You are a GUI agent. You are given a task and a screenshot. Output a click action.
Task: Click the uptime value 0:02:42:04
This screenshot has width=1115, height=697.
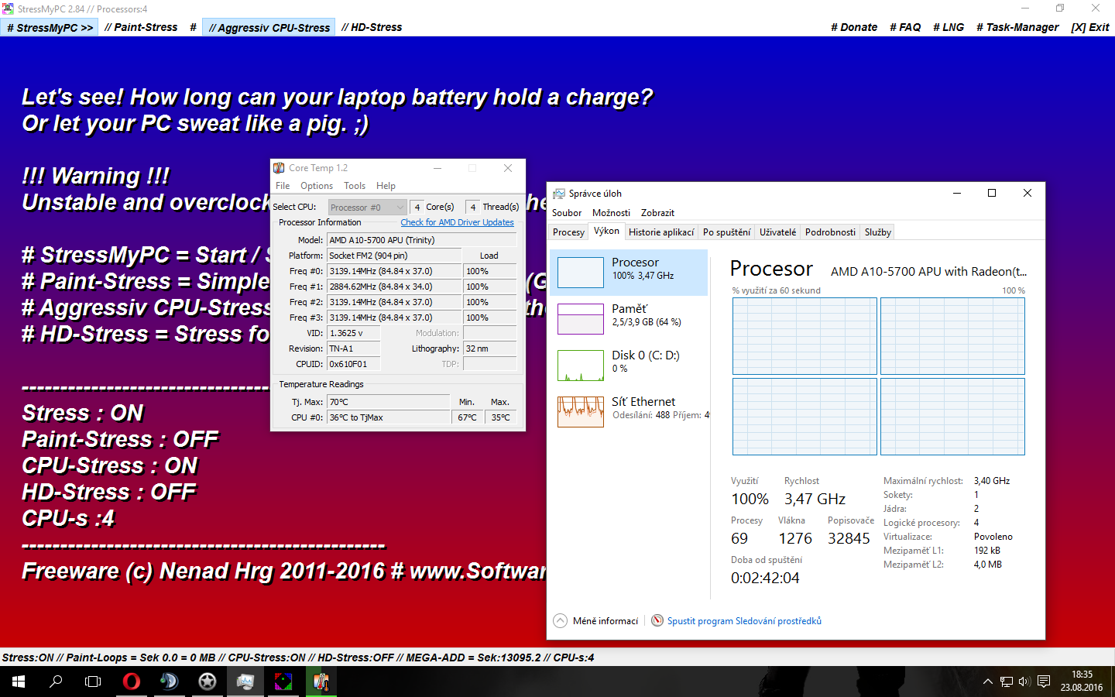pyautogui.click(x=765, y=578)
